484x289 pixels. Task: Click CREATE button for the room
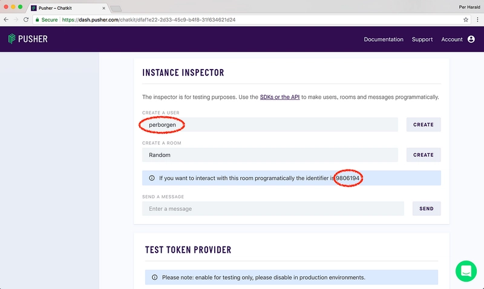(423, 155)
